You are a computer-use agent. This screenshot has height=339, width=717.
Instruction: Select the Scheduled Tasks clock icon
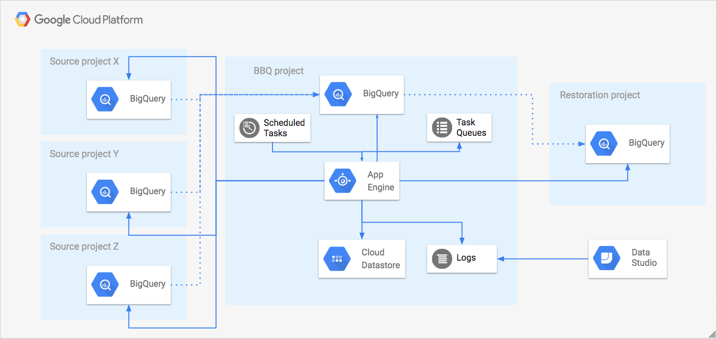(x=249, y=128)
